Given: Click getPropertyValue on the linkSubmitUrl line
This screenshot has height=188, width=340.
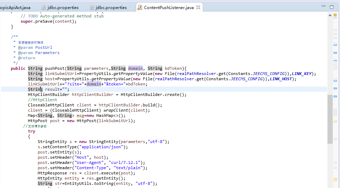Looking at the screenshot, I should click(133, 74).
